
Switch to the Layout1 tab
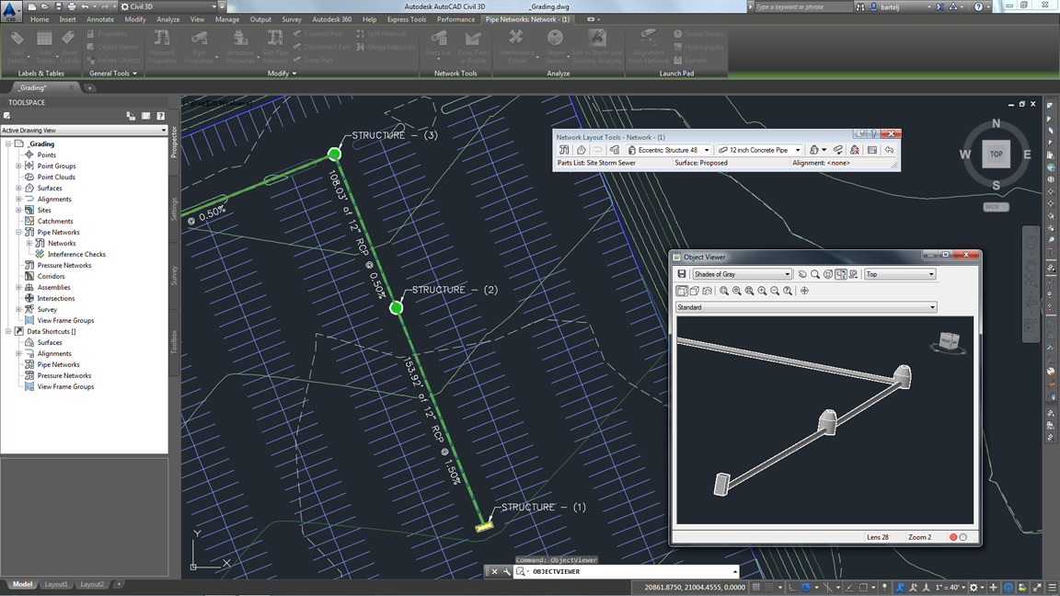tap(56, 585)
